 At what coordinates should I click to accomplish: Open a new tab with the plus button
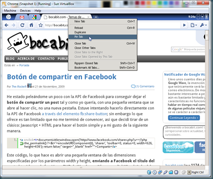coord(96,17)
